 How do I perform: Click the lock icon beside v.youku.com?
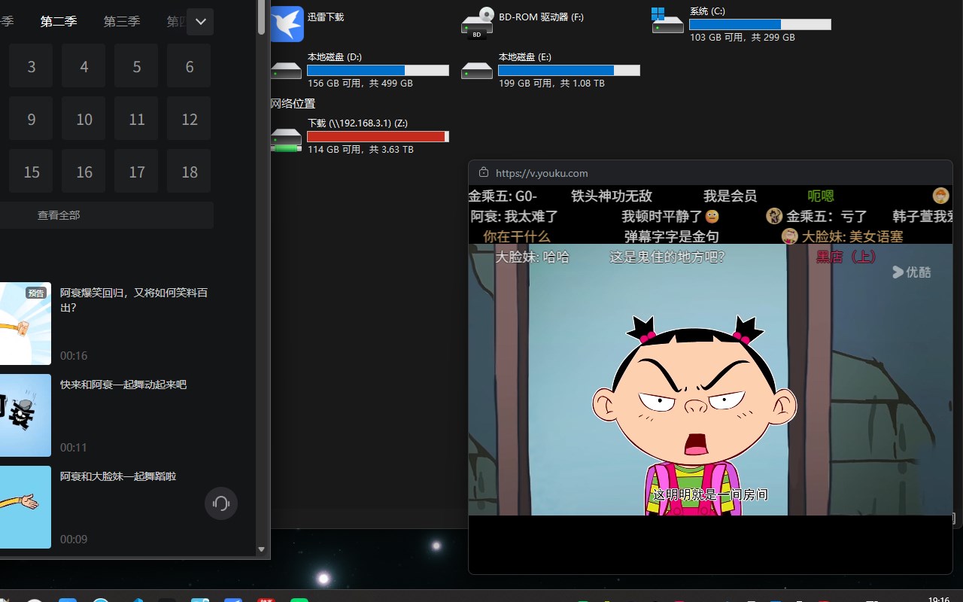point(484,172)
